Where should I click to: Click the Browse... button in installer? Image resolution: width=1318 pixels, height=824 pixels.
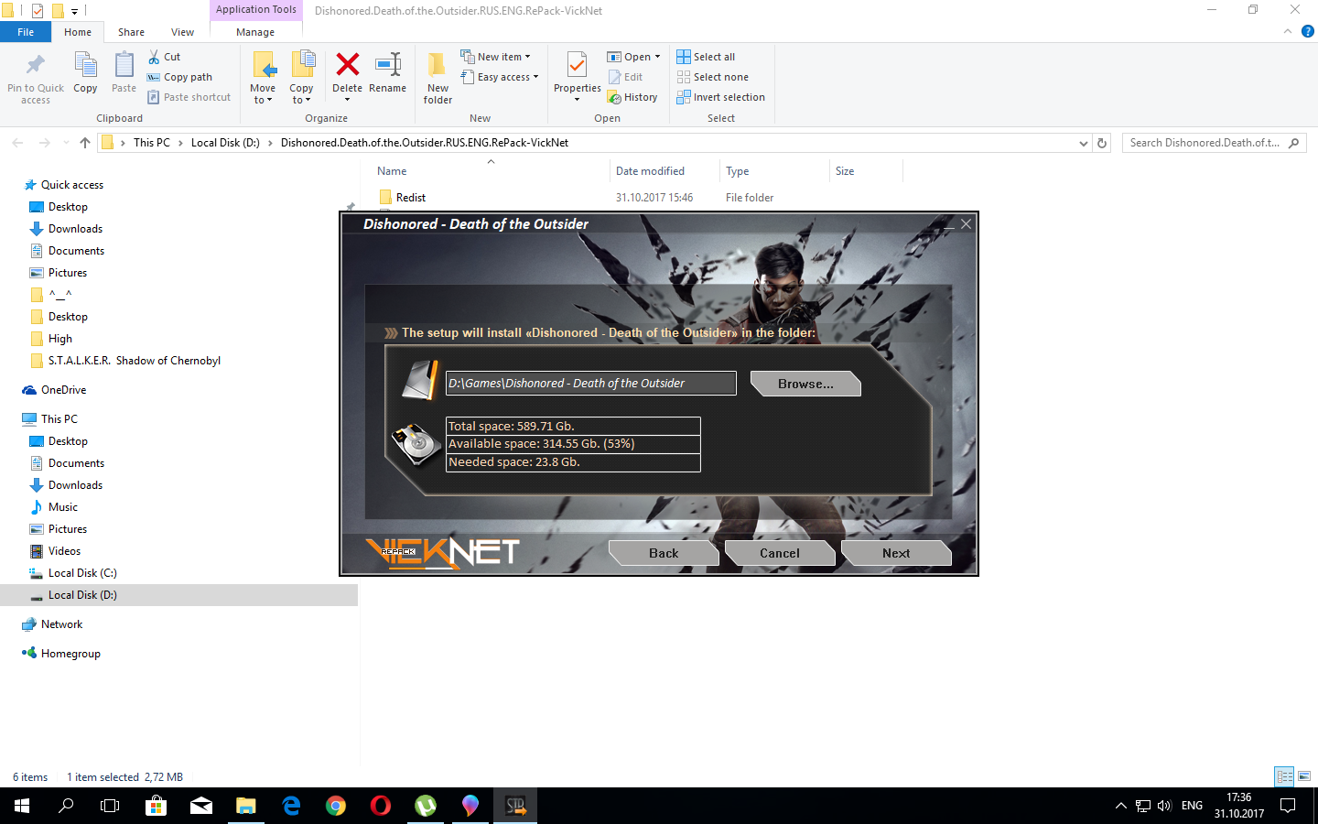tap(805, 384)
